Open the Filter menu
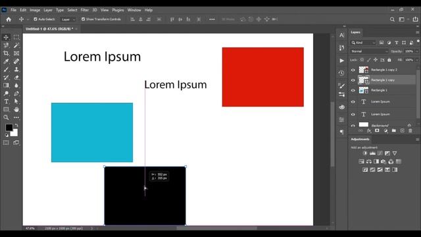Viewport: 421px width, 237px height. (x=85, y=10)
